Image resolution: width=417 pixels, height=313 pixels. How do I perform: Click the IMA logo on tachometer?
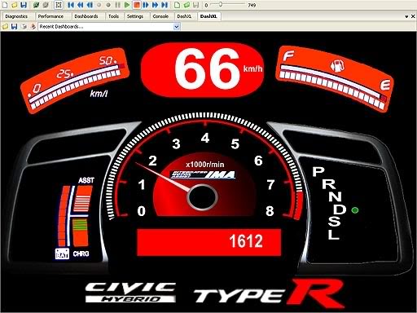pos(203,174)
